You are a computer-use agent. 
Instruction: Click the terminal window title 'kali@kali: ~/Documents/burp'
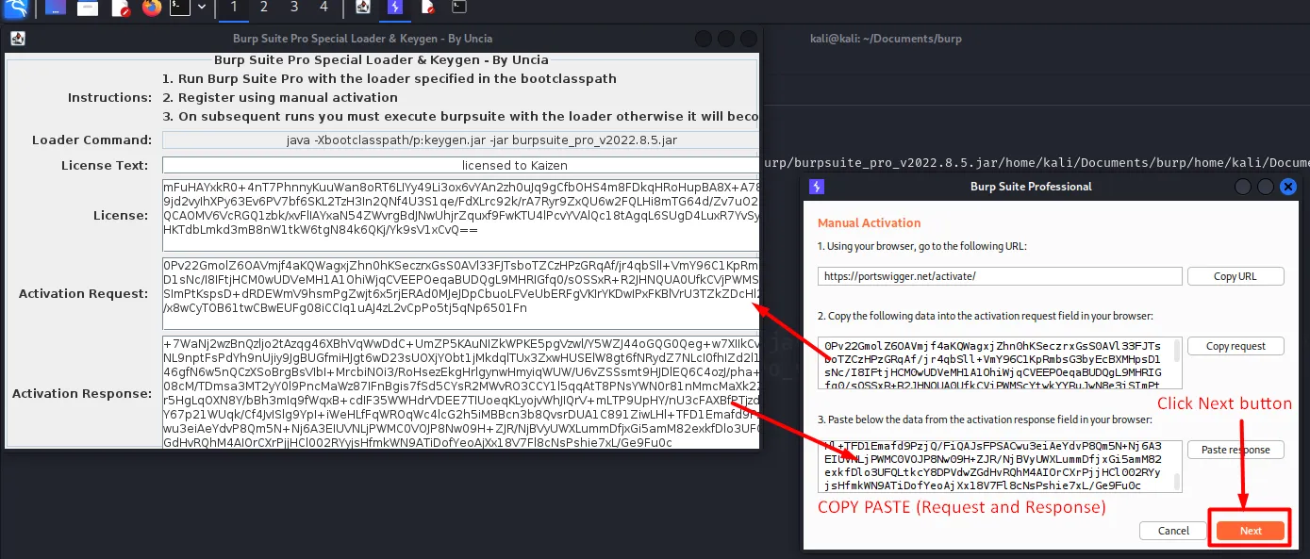[886, 39]
